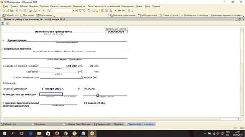Print the form using the printer icon
This screenshot has height=137, width=245.
coord(30,11)
